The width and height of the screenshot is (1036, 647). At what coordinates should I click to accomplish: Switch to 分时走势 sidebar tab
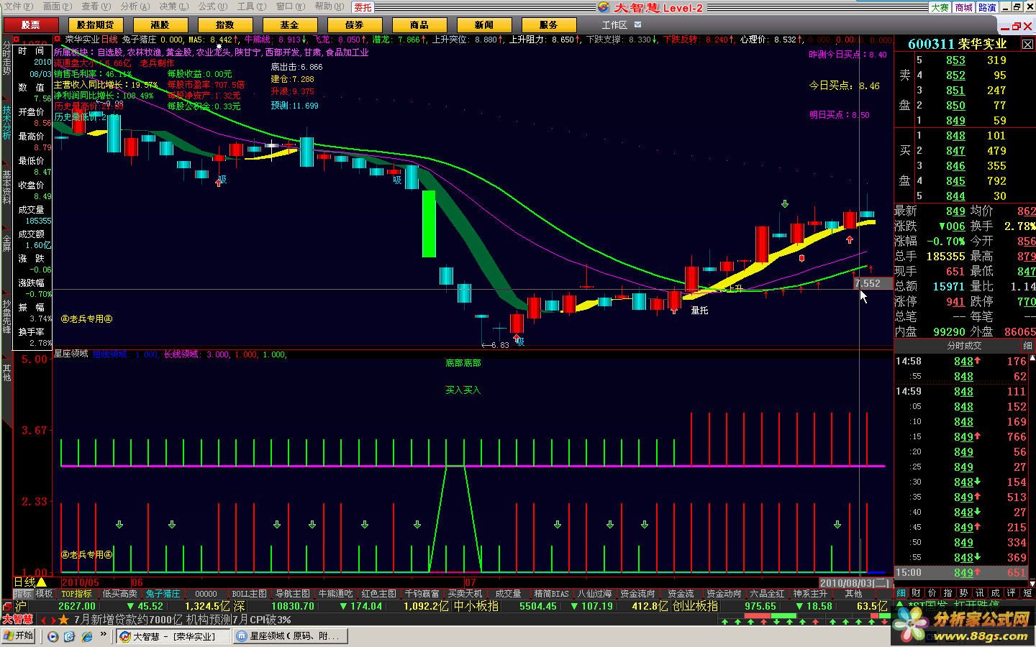pyautogui.click(x=6, y=59)
